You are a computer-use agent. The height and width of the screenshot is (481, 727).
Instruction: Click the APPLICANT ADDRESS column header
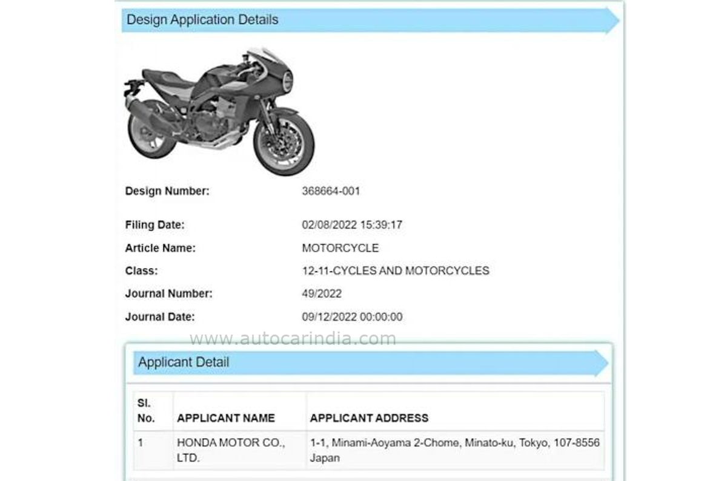368,417
